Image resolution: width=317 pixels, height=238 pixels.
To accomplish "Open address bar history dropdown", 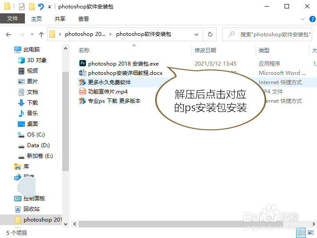I will (x=197, y=35).
